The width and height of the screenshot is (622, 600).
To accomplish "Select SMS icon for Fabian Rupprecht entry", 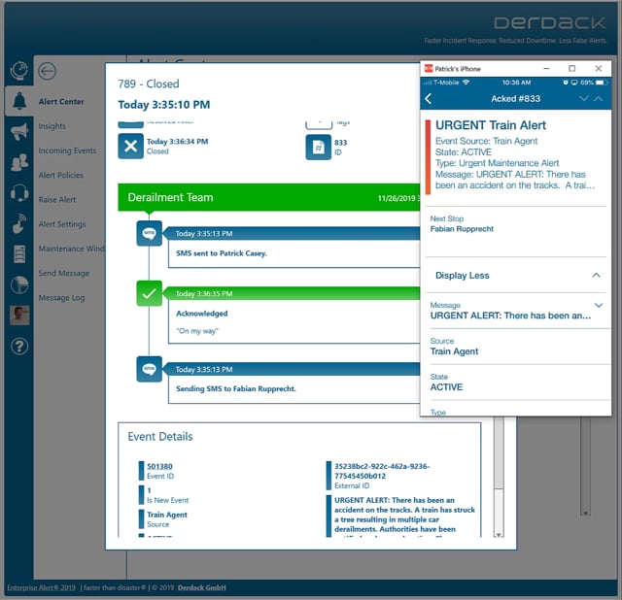I will 149,369.
